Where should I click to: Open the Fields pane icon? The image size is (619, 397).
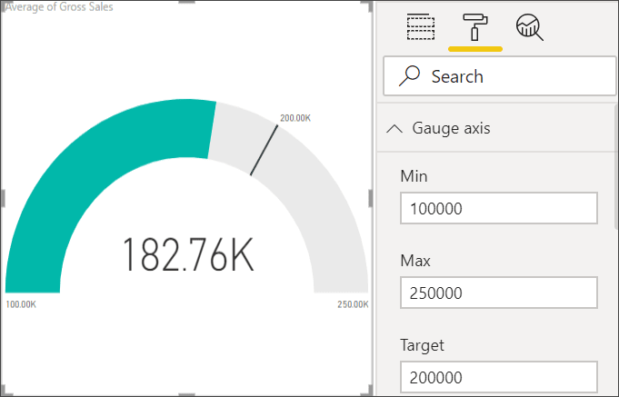421,27
